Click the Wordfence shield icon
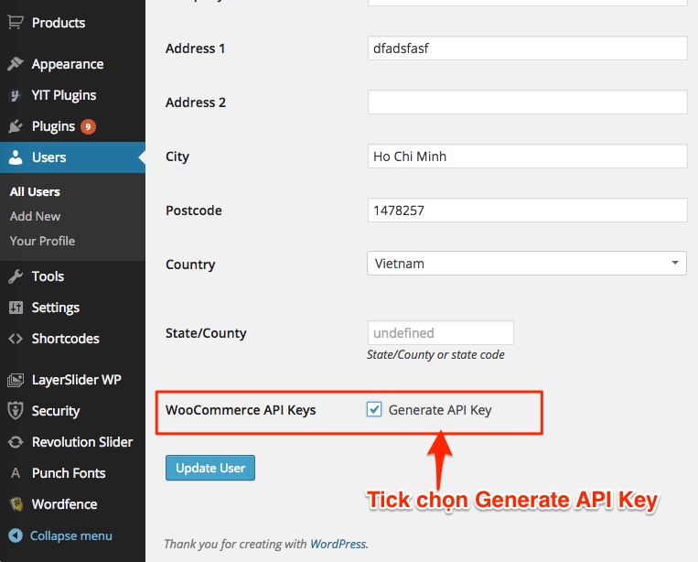 point(16,503)
